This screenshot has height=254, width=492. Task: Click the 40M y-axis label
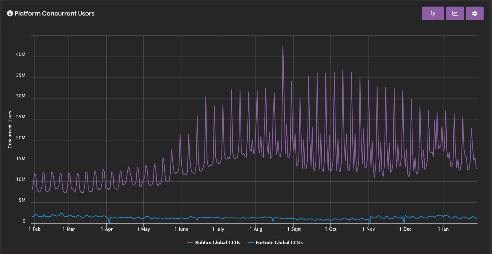coord(21,54)
